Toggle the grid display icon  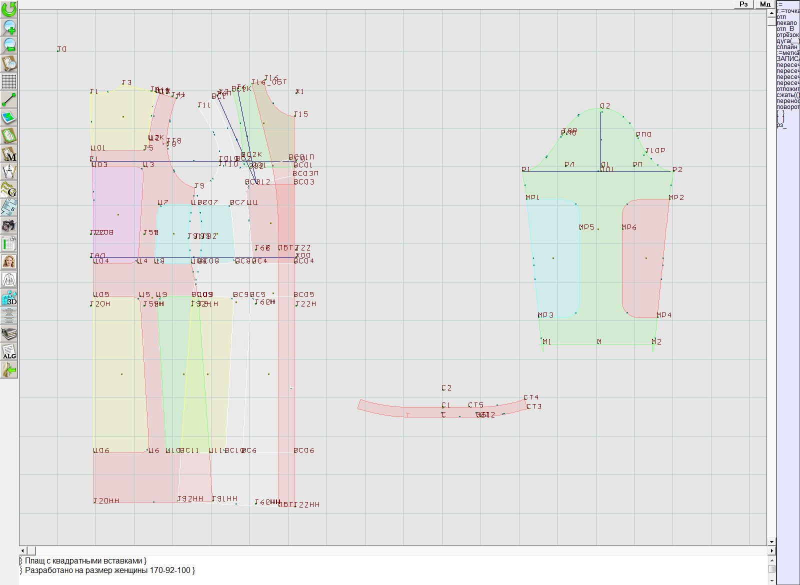(9, 81)
